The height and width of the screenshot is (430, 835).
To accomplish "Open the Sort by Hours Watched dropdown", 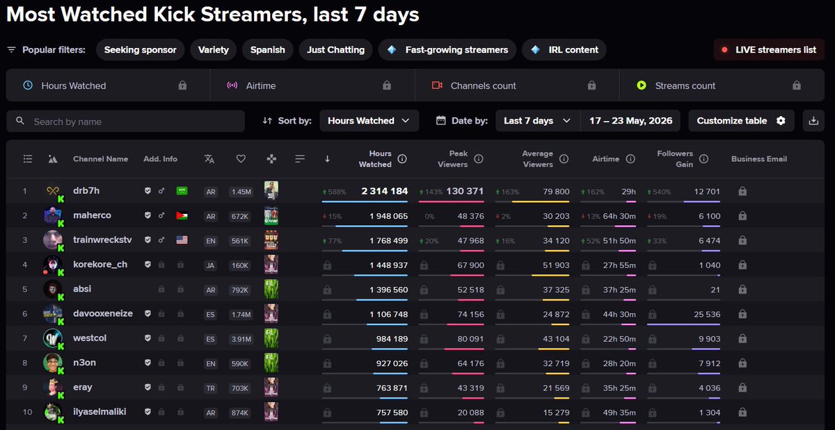I will 369,121.
